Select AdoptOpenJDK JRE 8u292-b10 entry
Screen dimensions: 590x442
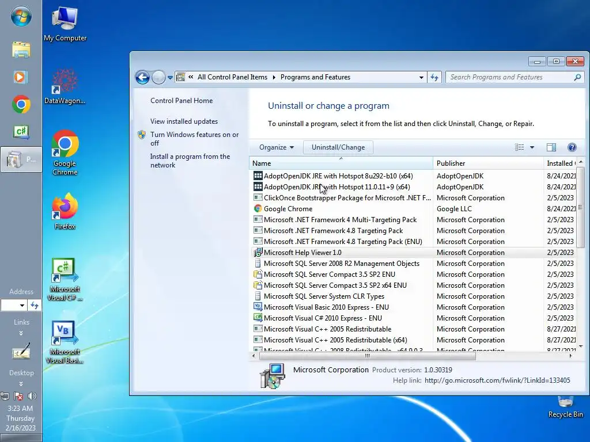click(x=413, y=176)
